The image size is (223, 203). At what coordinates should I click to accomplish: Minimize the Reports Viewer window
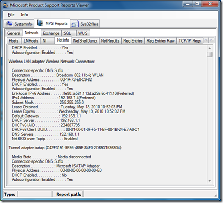tap(188, 4)
